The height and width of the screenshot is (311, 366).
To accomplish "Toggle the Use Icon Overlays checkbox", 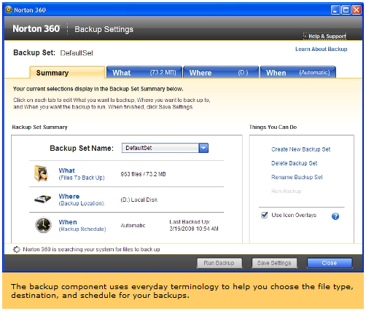I will point(264,215).
